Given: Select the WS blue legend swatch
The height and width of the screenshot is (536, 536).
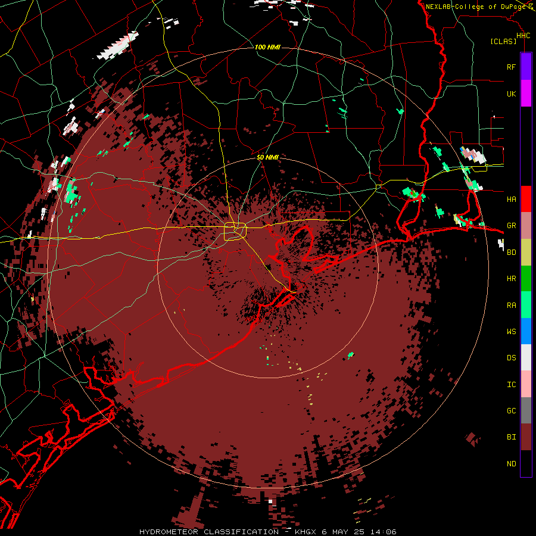Looking at the screenshot, I should [526, 331].
